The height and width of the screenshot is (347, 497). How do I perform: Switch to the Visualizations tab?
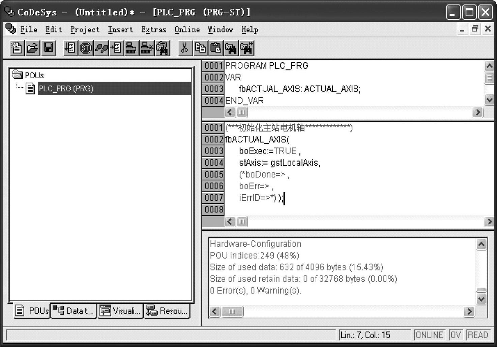pos(120,311)
